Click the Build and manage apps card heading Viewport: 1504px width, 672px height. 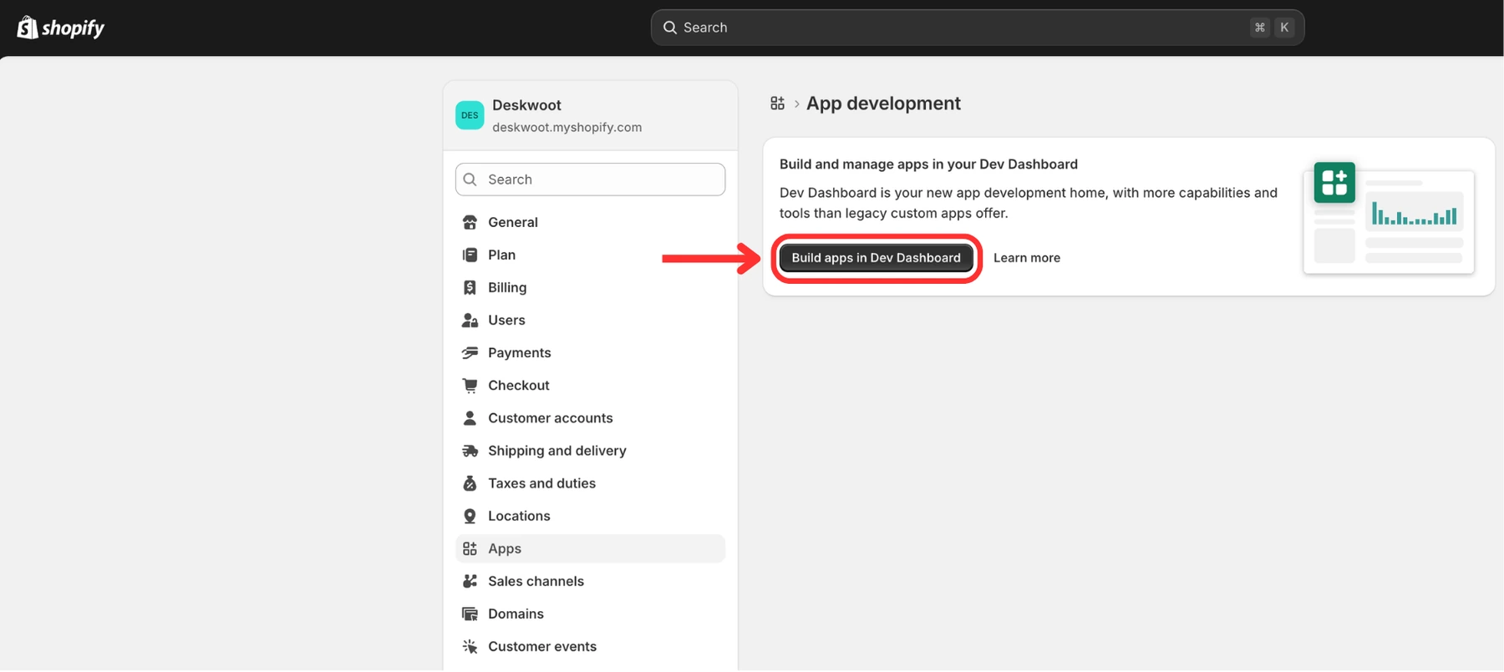pos(928,164)
